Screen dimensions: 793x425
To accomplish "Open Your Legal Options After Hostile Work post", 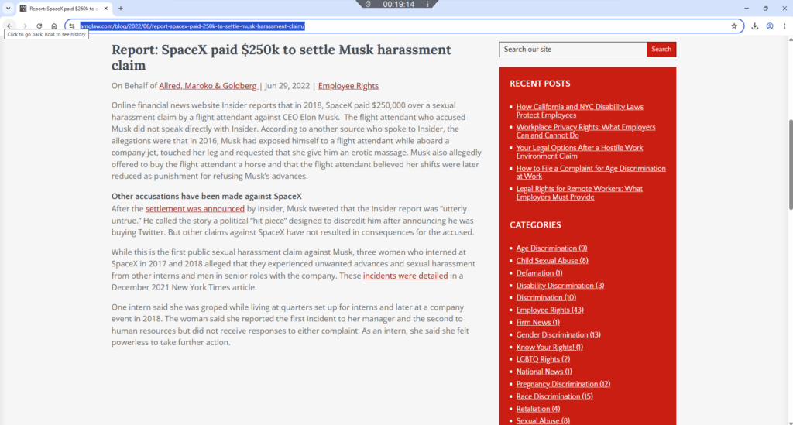I will point(579,152).
